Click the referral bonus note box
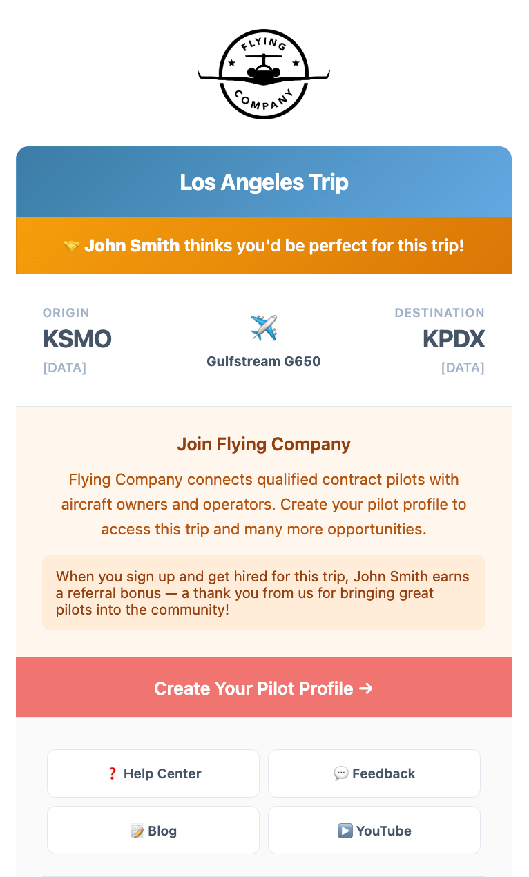The image size is (529, 877). point(264,592)
